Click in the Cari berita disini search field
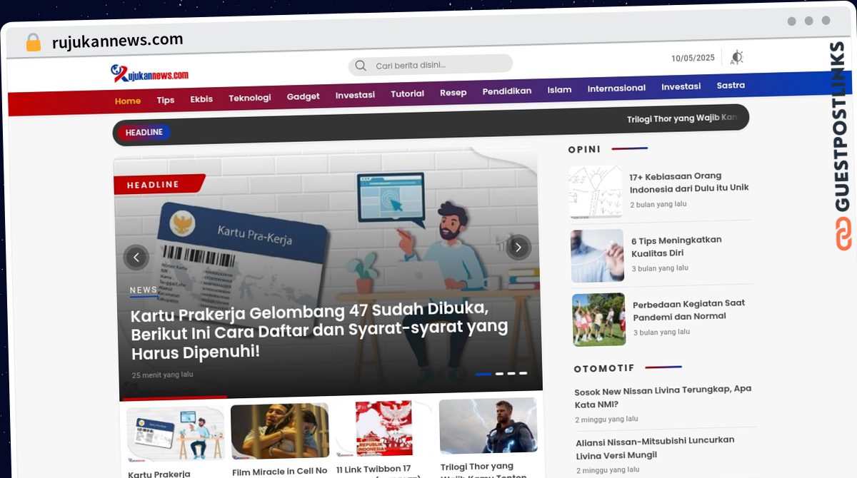The height and width of the screenshot is (478, 857). coord(439,65)
